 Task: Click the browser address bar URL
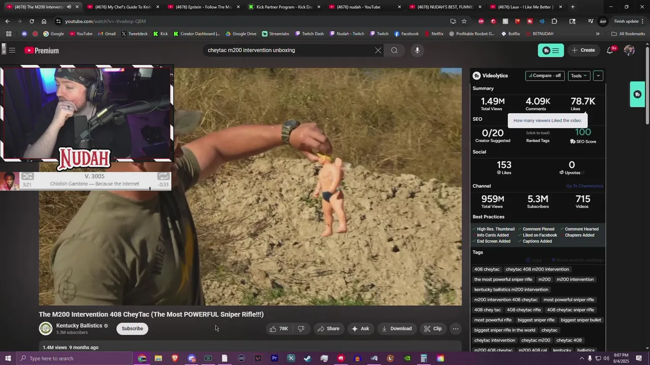pos(105,21)
